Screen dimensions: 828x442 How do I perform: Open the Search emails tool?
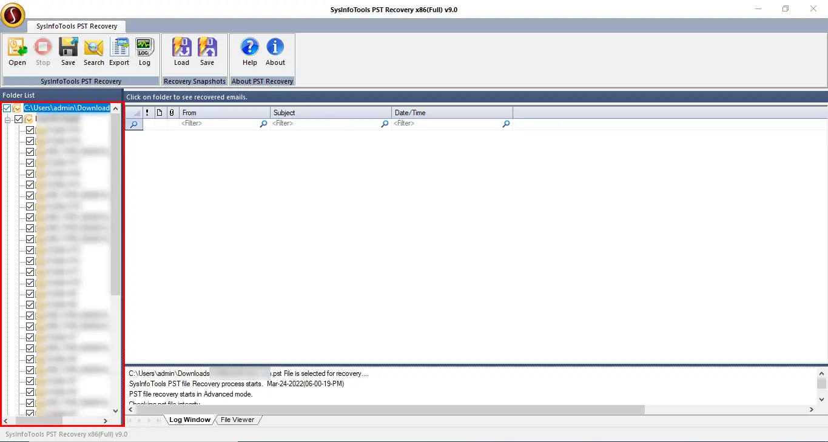93,51
